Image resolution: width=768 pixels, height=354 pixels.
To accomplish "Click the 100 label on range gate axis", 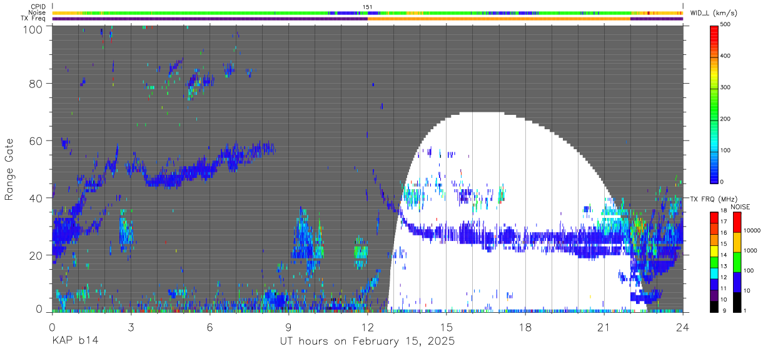I will point(33,29).
